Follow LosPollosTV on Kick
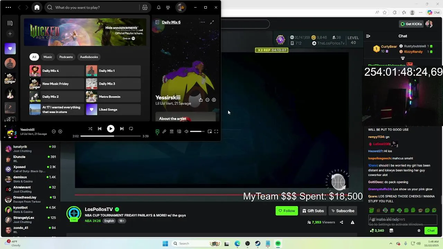 point(287,211)
